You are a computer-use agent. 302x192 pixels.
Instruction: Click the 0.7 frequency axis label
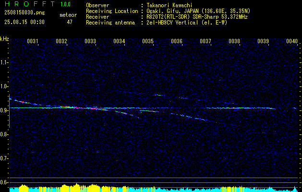click(x=4, y=158)
